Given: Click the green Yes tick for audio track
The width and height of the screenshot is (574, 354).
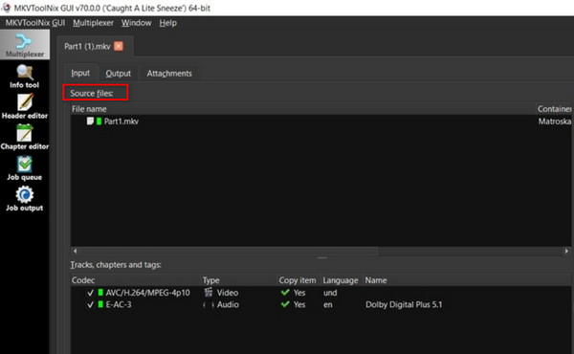Looking at the screenshot, I should (285, 304).
